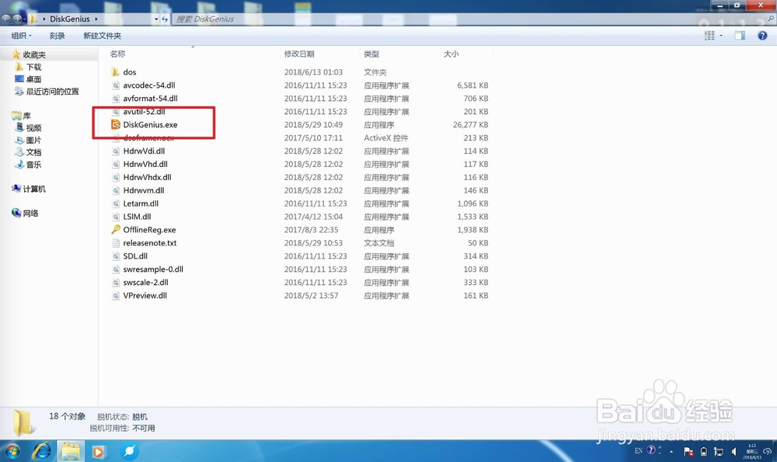The height and width of the screenshot is (462, 777).
Task: Select the VPreview.dll file icon
Action: coord(116,296)
